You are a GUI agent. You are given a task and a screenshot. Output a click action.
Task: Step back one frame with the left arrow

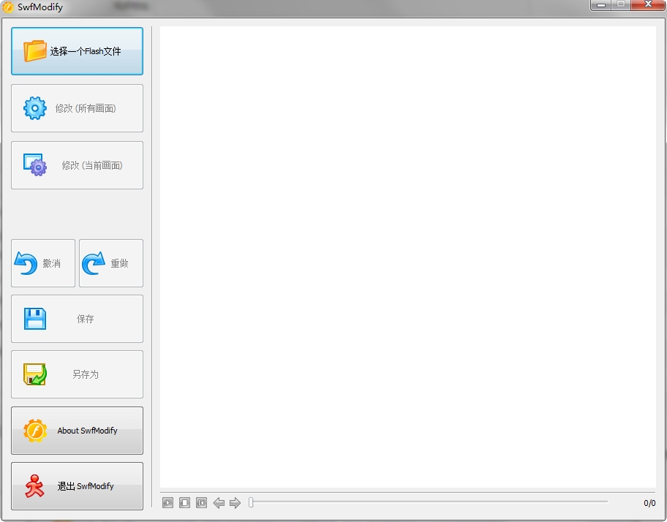pos(219,502)
